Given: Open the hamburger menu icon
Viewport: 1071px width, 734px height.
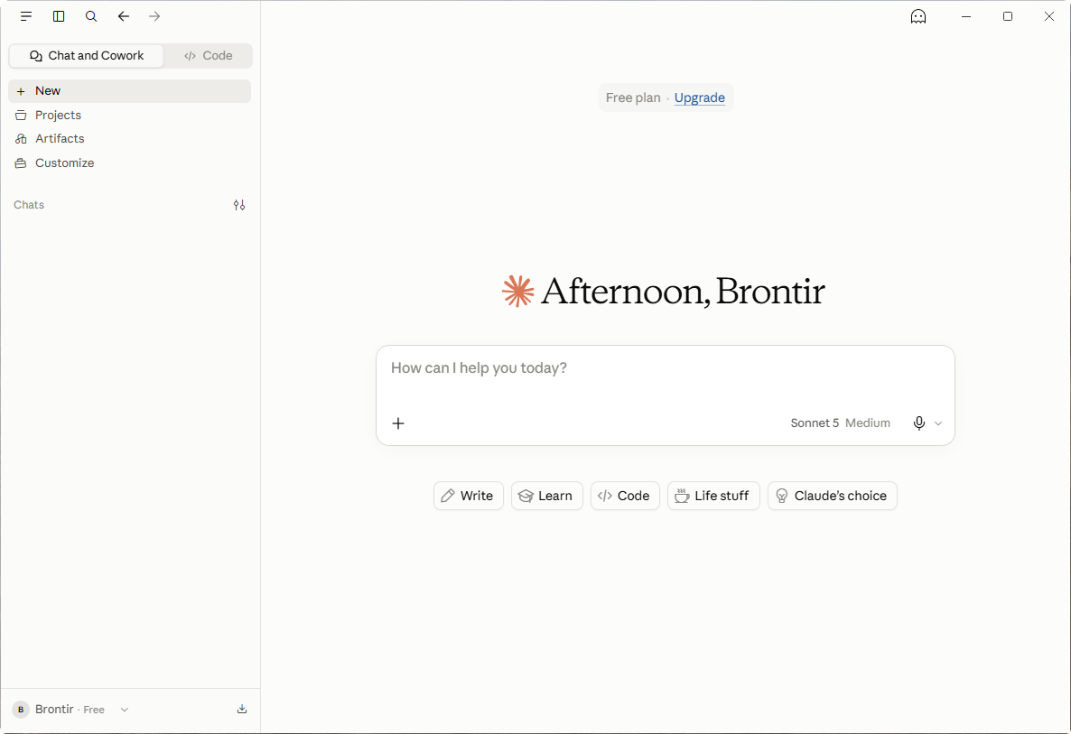Looking at the screenshot, I should pos(26,16).
